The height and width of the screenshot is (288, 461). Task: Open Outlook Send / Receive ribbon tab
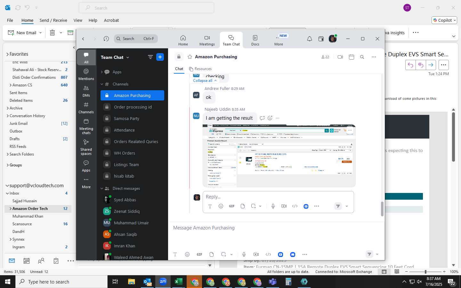[53, 20]
